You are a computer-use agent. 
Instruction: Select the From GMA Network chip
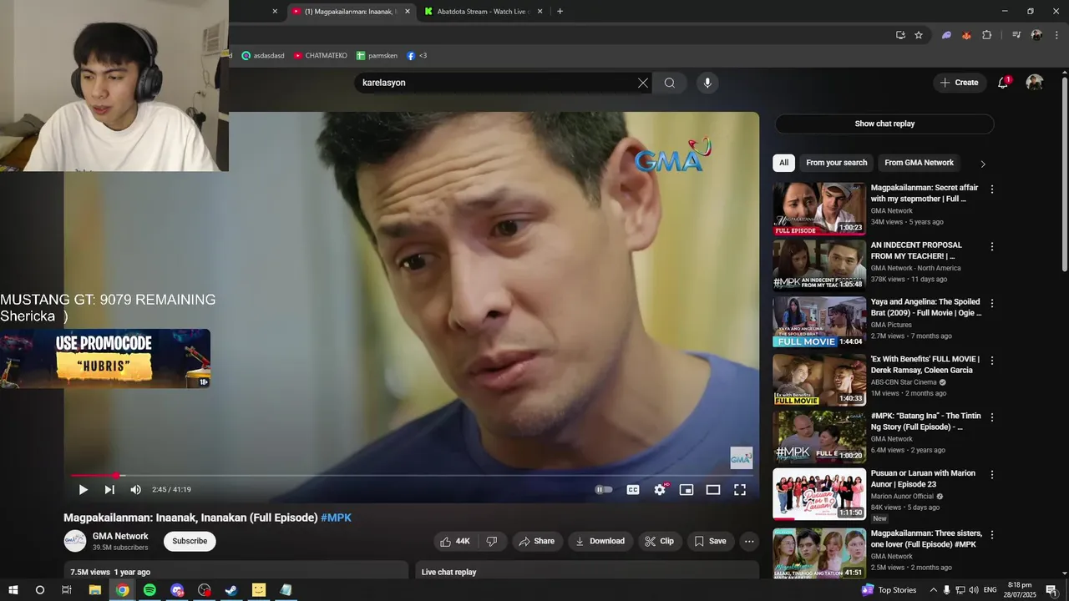coord(919,163)
